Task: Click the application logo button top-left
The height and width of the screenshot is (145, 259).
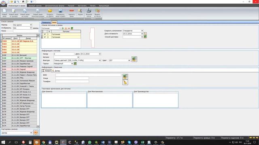Action: (3, 3)
